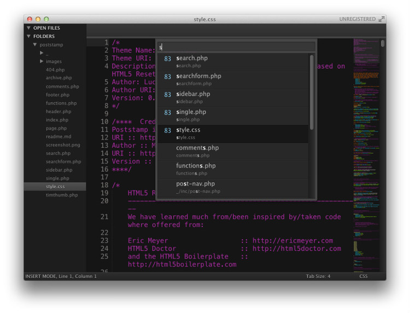This screenshot has width=410, height=313.
Task: Click the editor vertical scrollbar handle
Action: point(383,43)
